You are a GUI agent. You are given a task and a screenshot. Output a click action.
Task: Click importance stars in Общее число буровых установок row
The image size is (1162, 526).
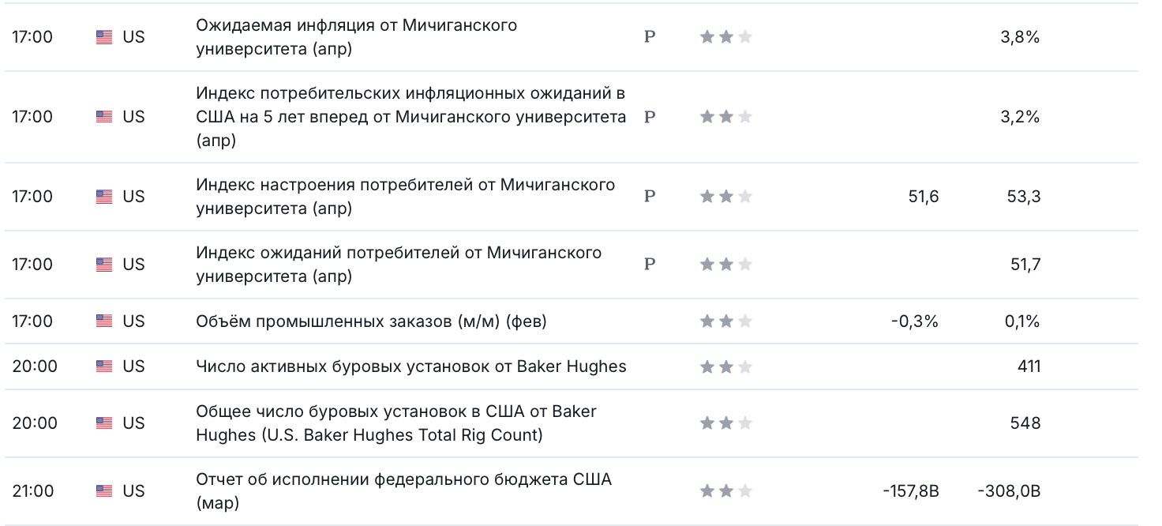(725, 423)
